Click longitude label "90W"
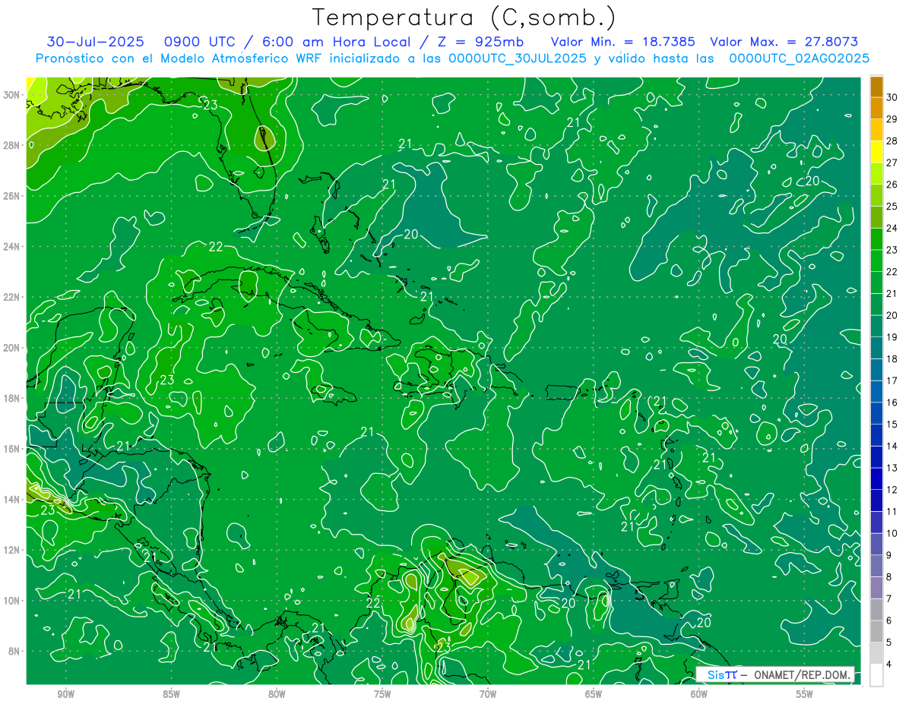 pyautogui.click(x=66, y=694)
